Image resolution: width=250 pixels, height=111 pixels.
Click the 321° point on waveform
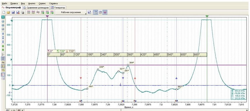(119, 71)
